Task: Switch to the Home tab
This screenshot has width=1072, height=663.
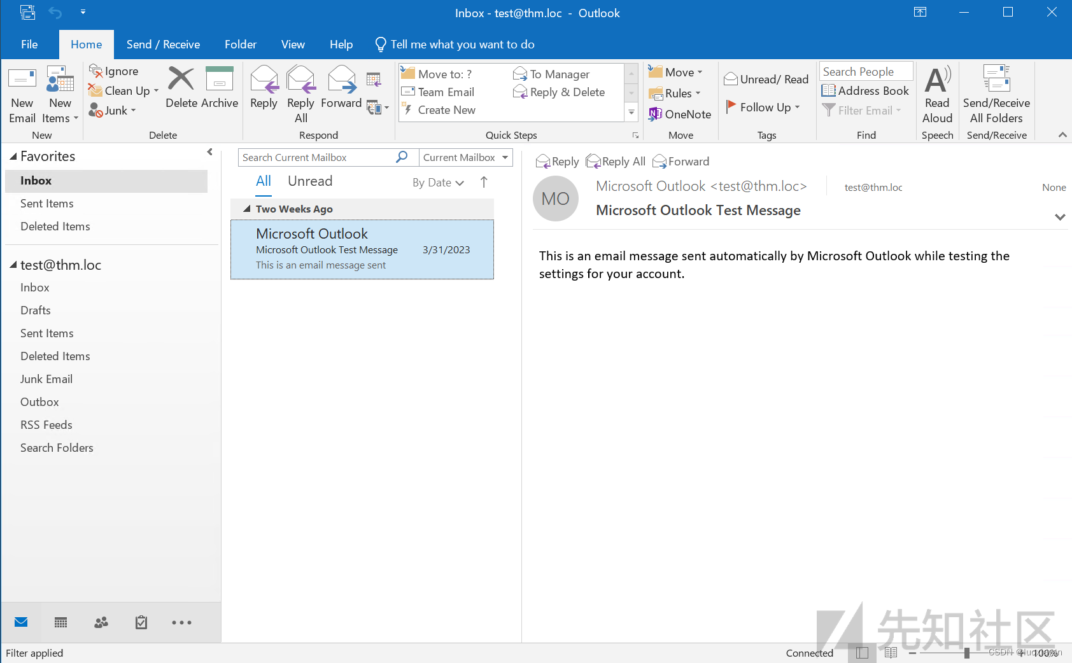Action: click(x=87, y=45)
